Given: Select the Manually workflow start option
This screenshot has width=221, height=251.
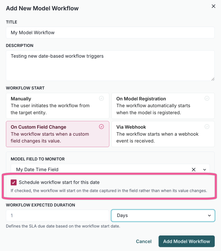Looking at the screenshot, I should click(57, 105).
